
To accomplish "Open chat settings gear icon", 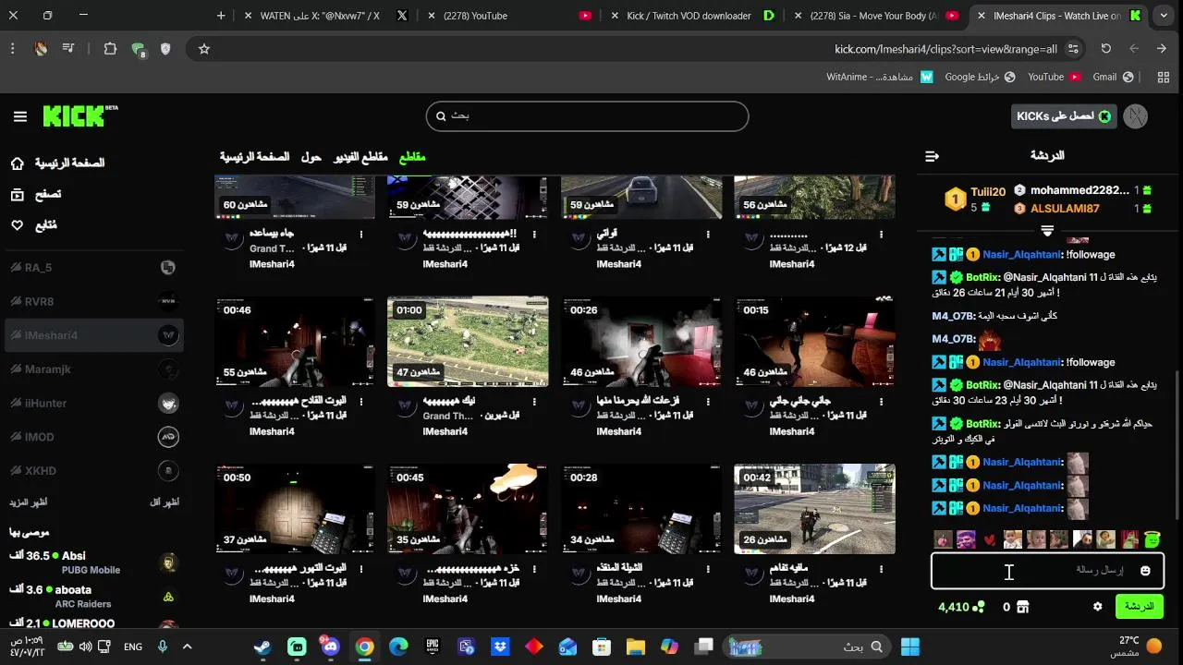I will (x=1097, y=607).
